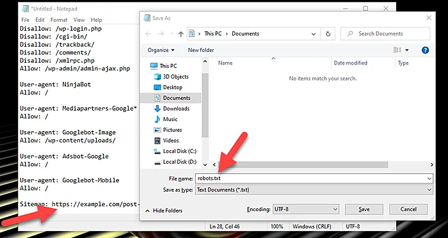
Task: Sort by Date modified column
Action: click(350, 63)
